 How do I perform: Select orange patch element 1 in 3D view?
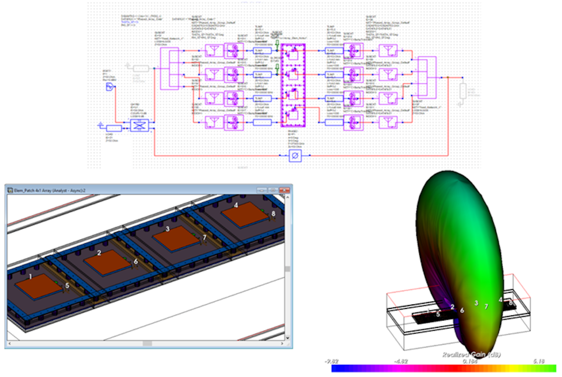tap(39, 287)
